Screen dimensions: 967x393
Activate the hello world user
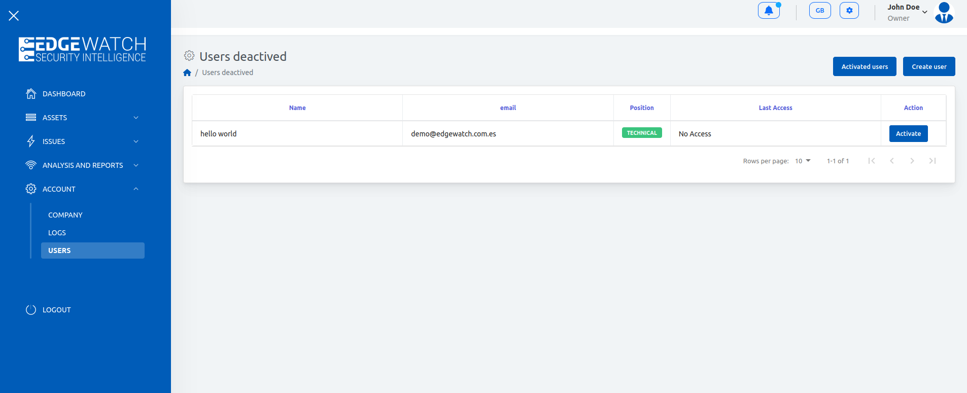click(x=908, y=134)
